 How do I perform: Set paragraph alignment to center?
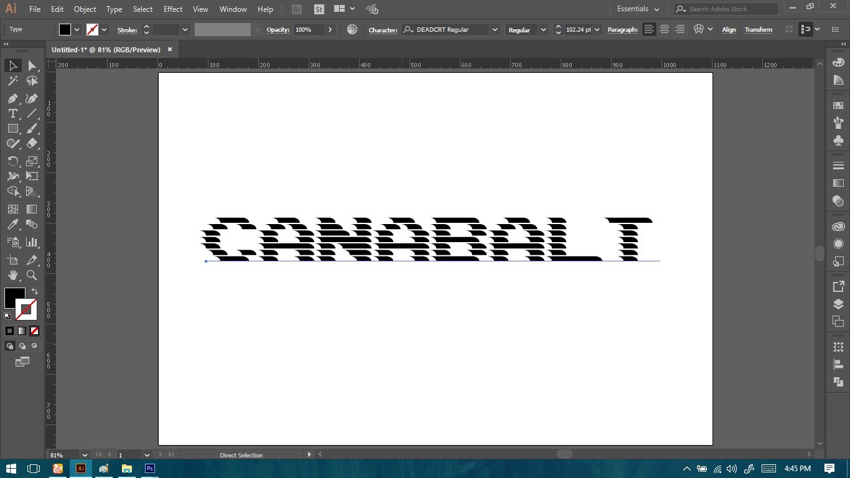tap(665, 29)
